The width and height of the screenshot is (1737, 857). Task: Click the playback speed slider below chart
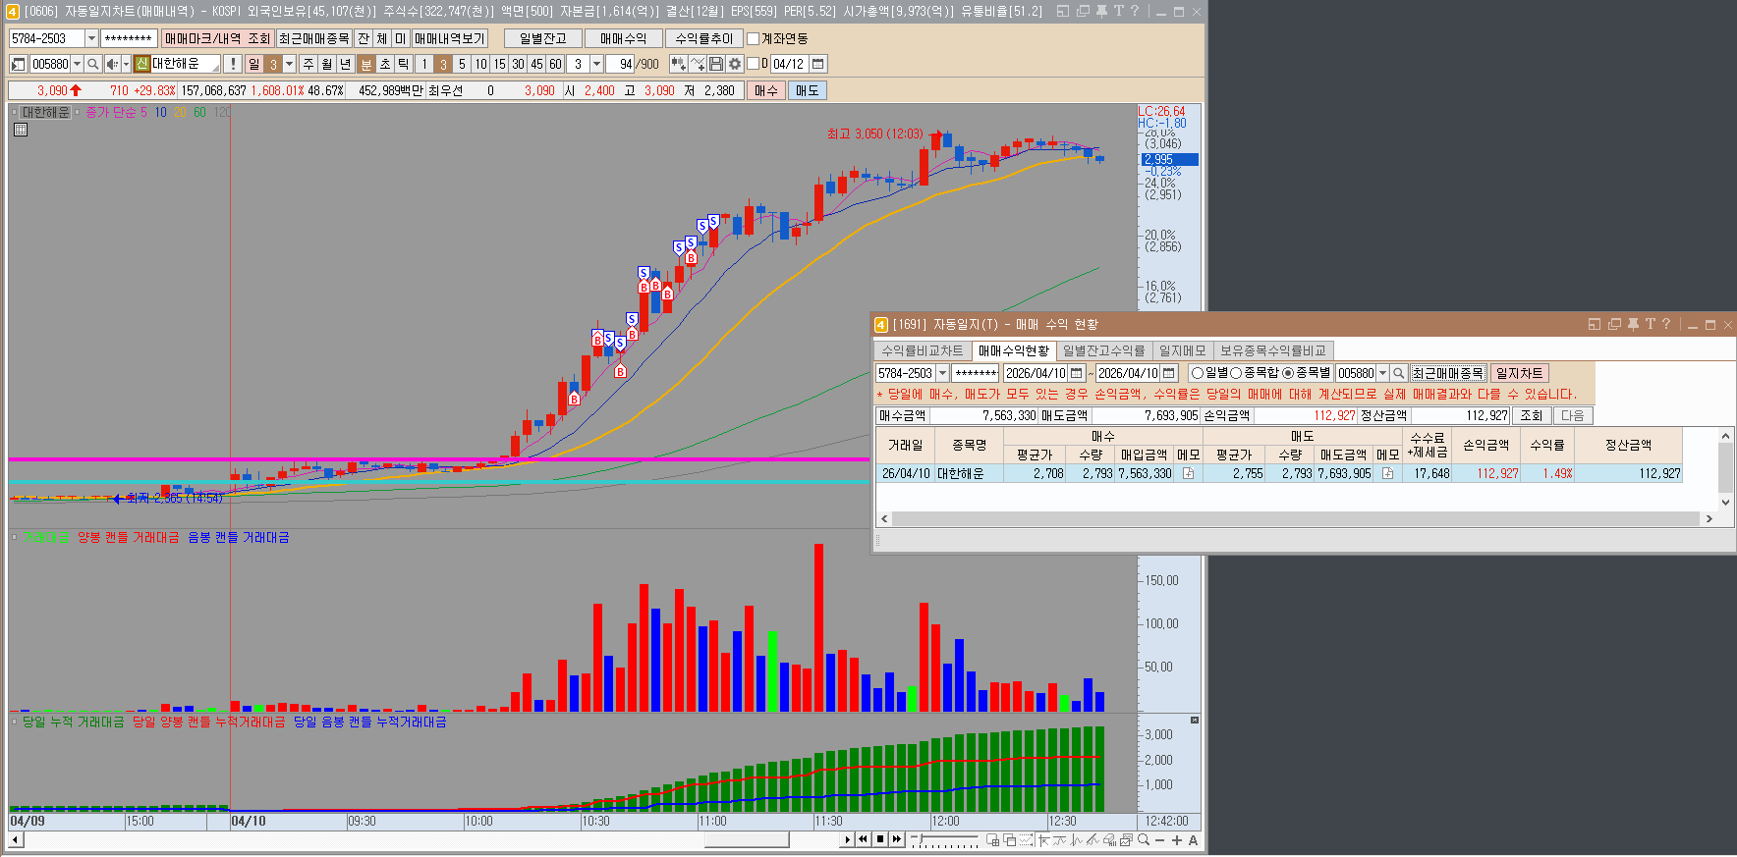click(x=944, y=839)
